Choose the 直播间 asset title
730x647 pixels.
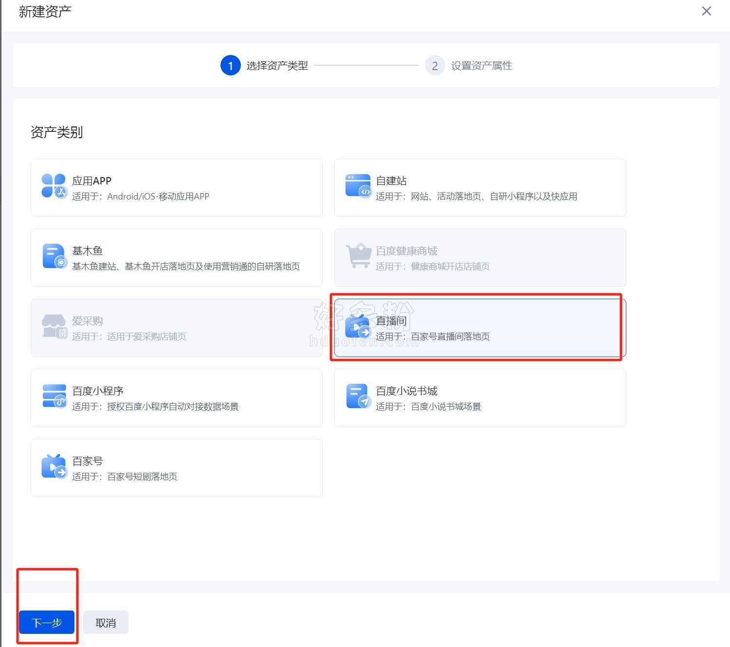coord(391,321)
